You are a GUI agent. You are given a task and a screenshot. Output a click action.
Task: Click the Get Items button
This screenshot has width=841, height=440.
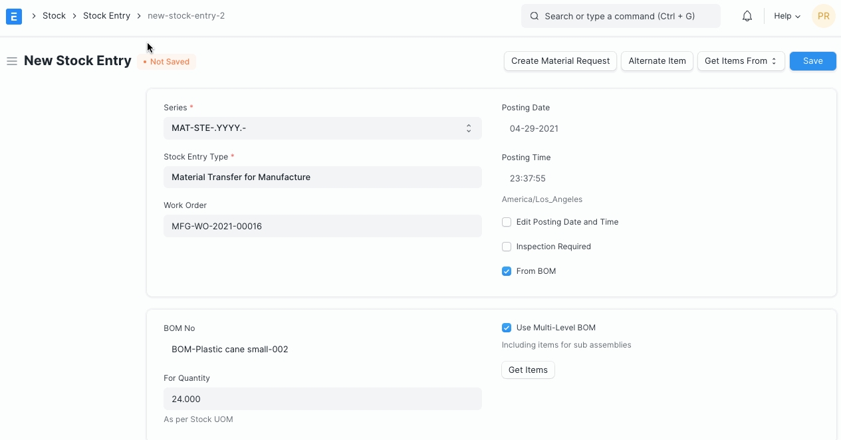[x=528, y=370]
